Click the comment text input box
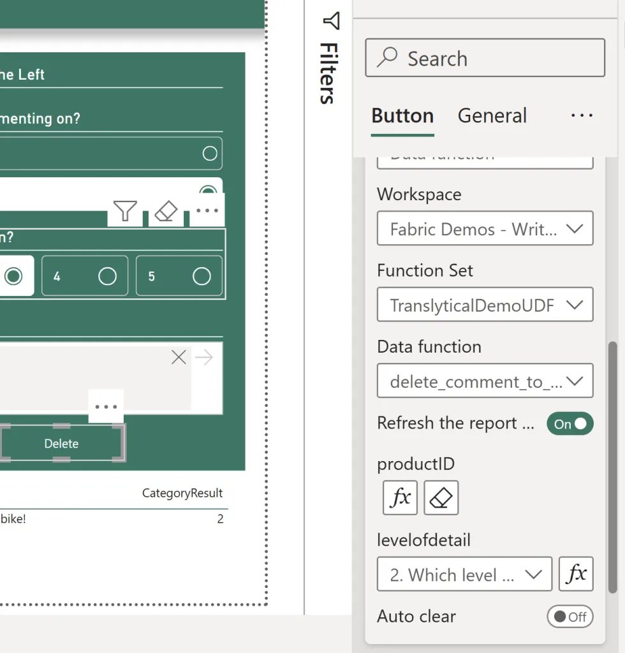 click(95, 378)
